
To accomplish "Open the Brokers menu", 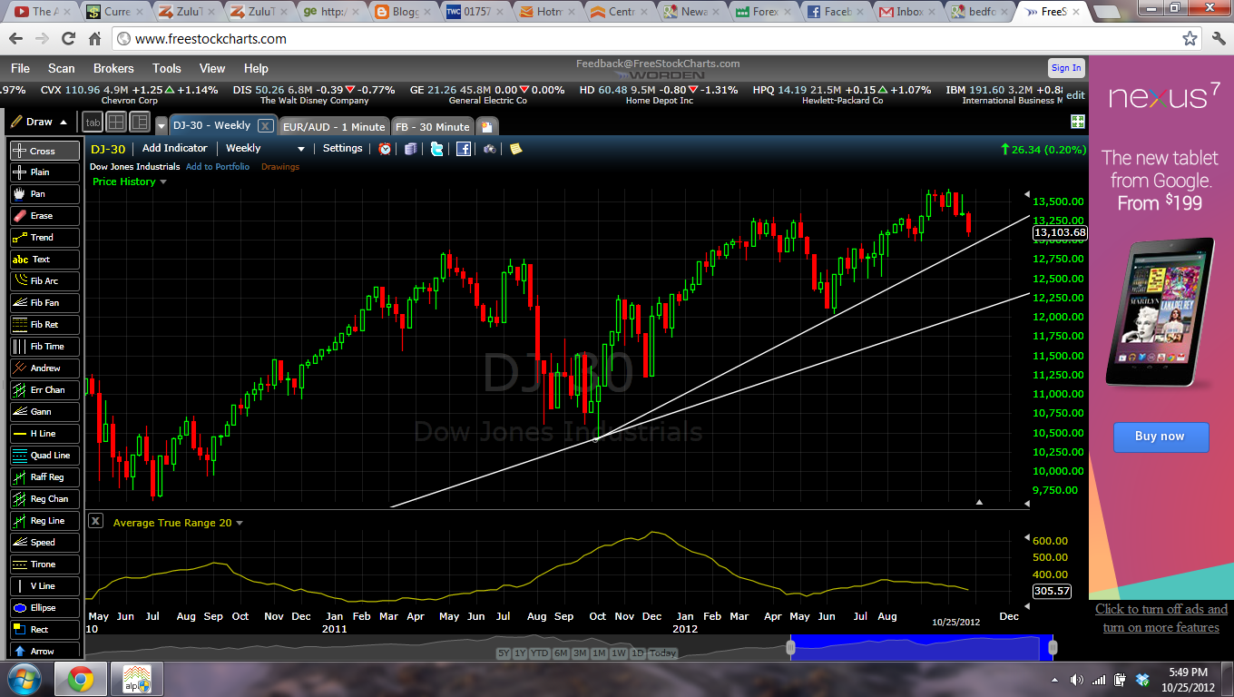I will (113, 68).
